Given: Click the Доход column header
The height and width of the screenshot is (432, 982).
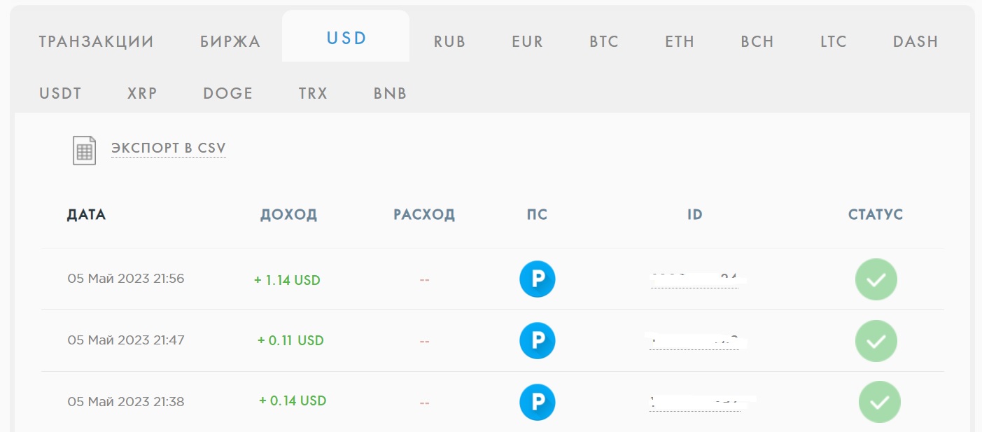Looking at the screenshot, I should coord(288,215).
